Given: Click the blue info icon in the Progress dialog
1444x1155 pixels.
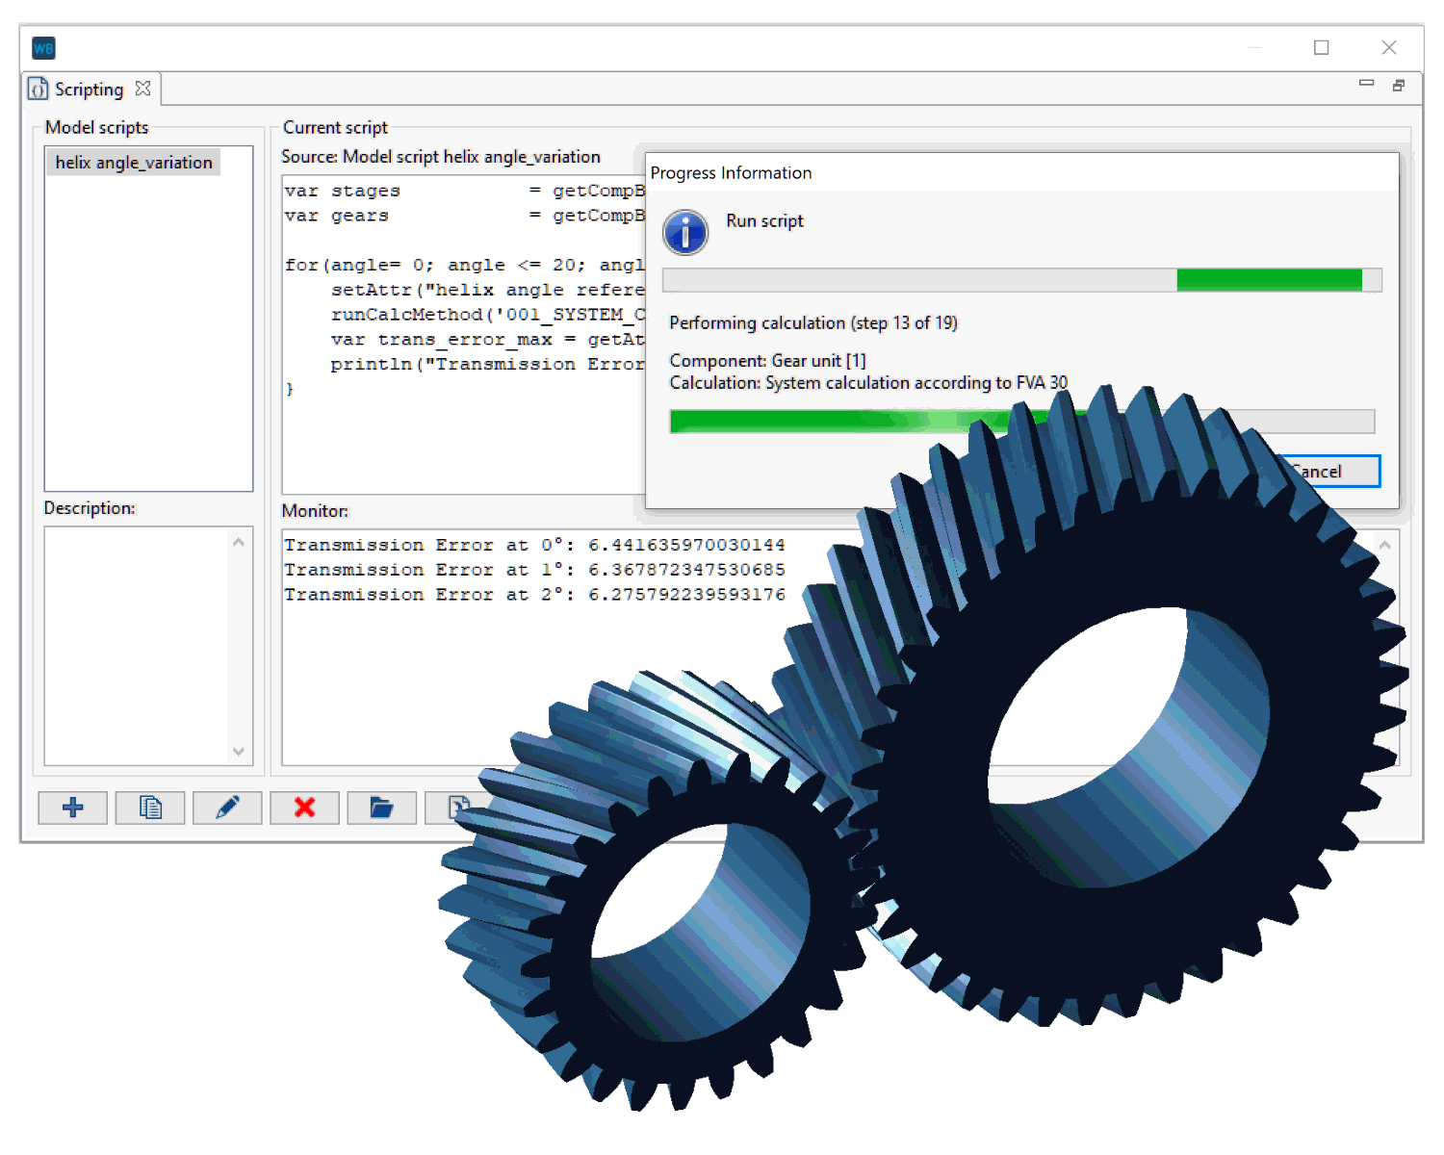Looking at the screenshot, I should point(685,233).
